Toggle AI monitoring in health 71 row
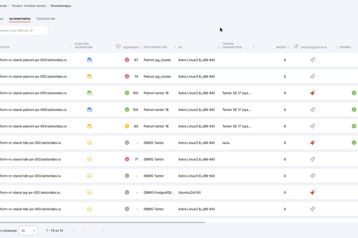Image resolution: width=358 pixels, height=238 pixels. (x=312, y=159)
